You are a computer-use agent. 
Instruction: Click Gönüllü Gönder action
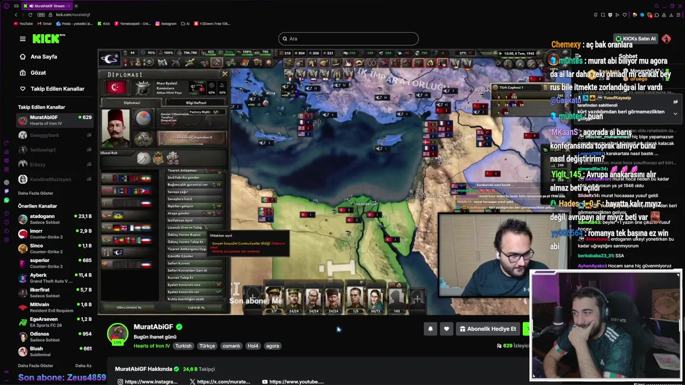[194, 256]
